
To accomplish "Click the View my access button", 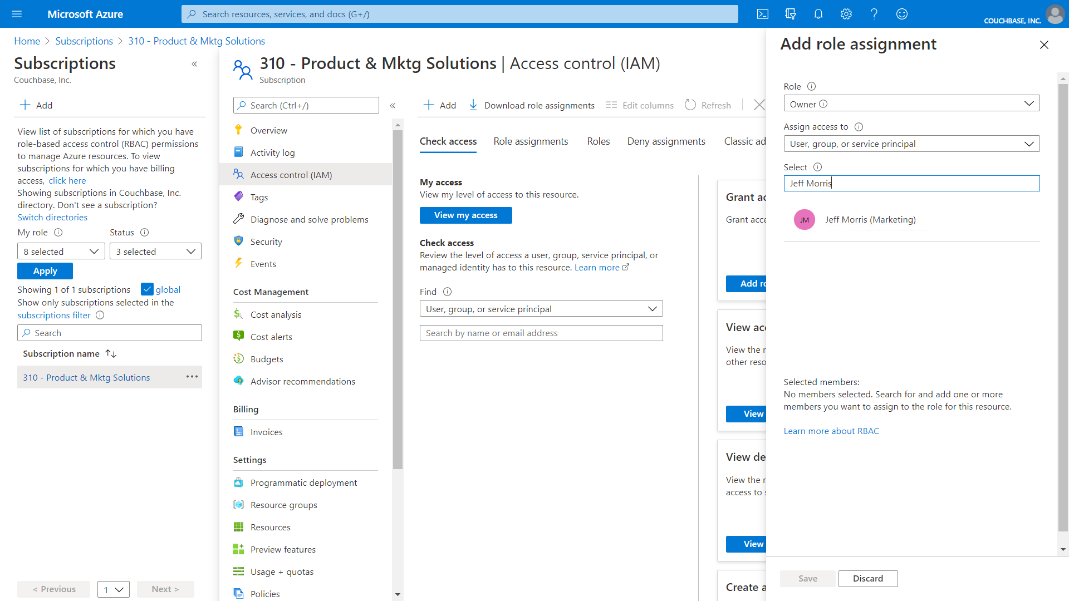I will coord(465,215).
